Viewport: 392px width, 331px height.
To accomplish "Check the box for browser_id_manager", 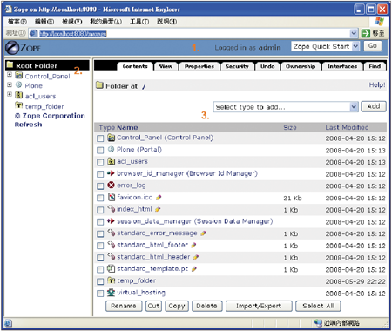I will click(x=100, y=174).
